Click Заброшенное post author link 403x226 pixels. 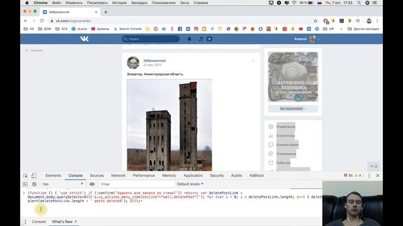[x=154, y=61]
